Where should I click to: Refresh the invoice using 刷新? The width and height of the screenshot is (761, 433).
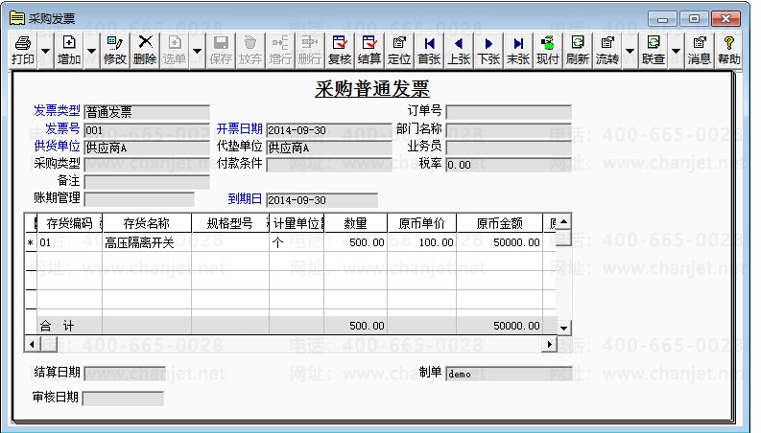click(578, 51)
